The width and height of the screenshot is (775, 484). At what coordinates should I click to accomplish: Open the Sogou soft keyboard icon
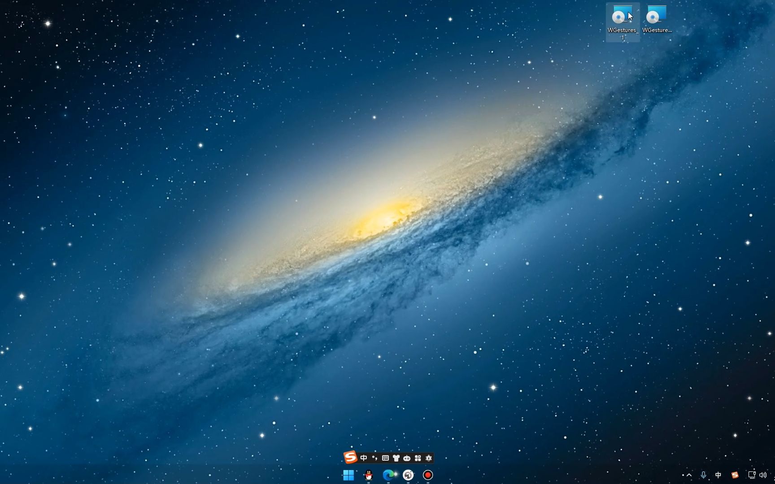coord(385,458)
